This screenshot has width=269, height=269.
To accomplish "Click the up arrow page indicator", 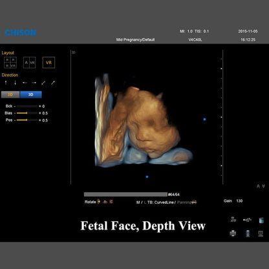I will 258,186.
